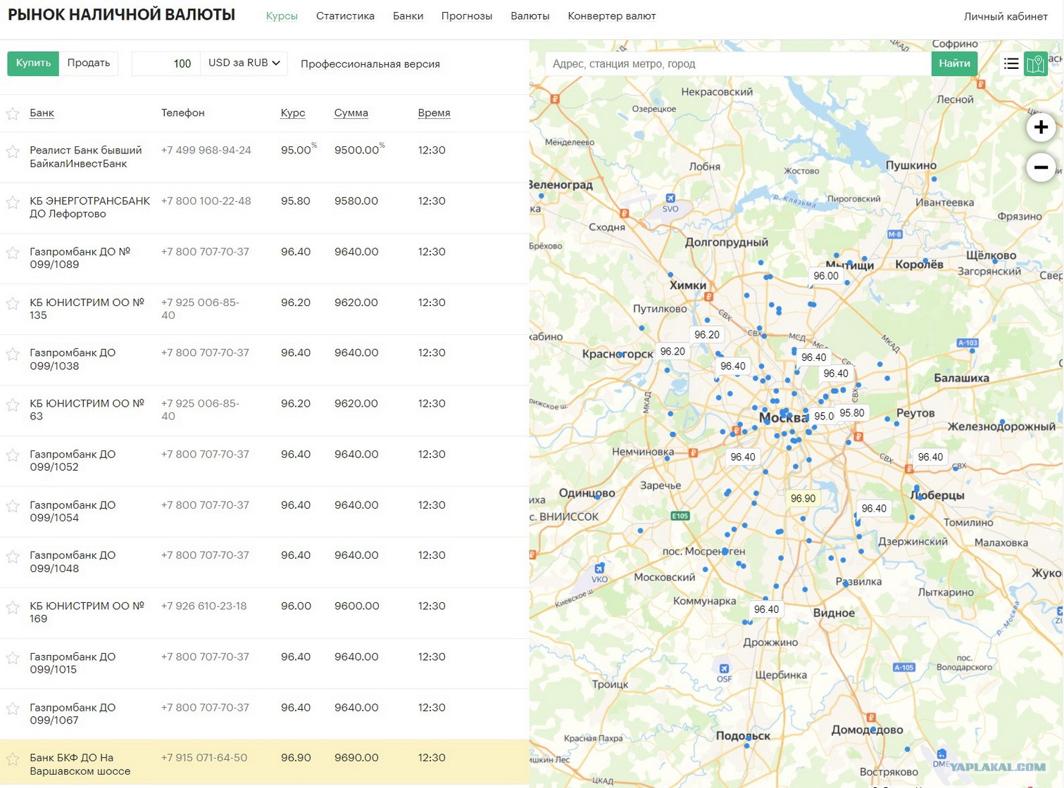1064x788 pixels.
Task: Favorite КБ ЭНЕРГОТРАНСБАНК ДО Лефортово star
Action: tap(13, 203)
